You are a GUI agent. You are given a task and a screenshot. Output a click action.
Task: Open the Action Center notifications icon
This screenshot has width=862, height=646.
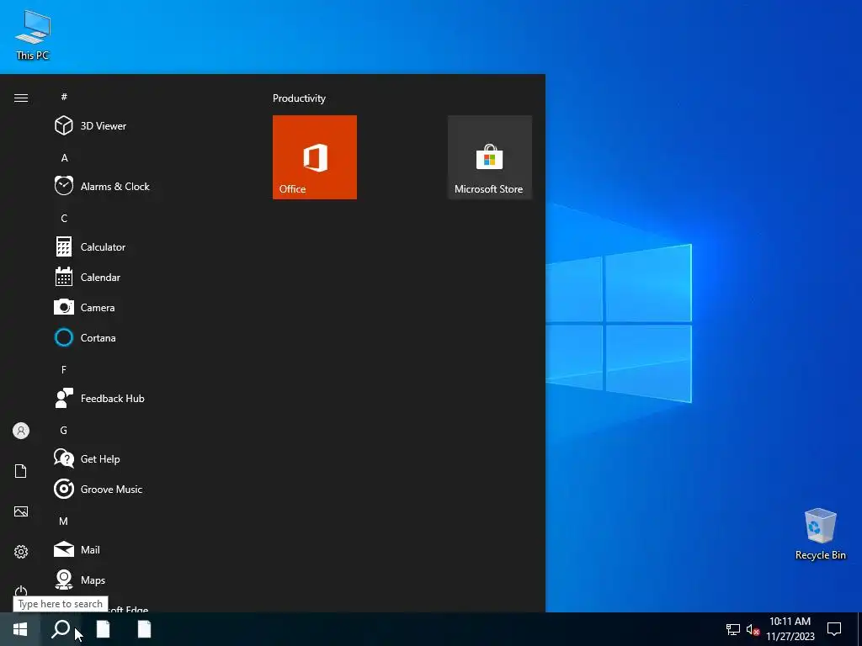(834, 629)
